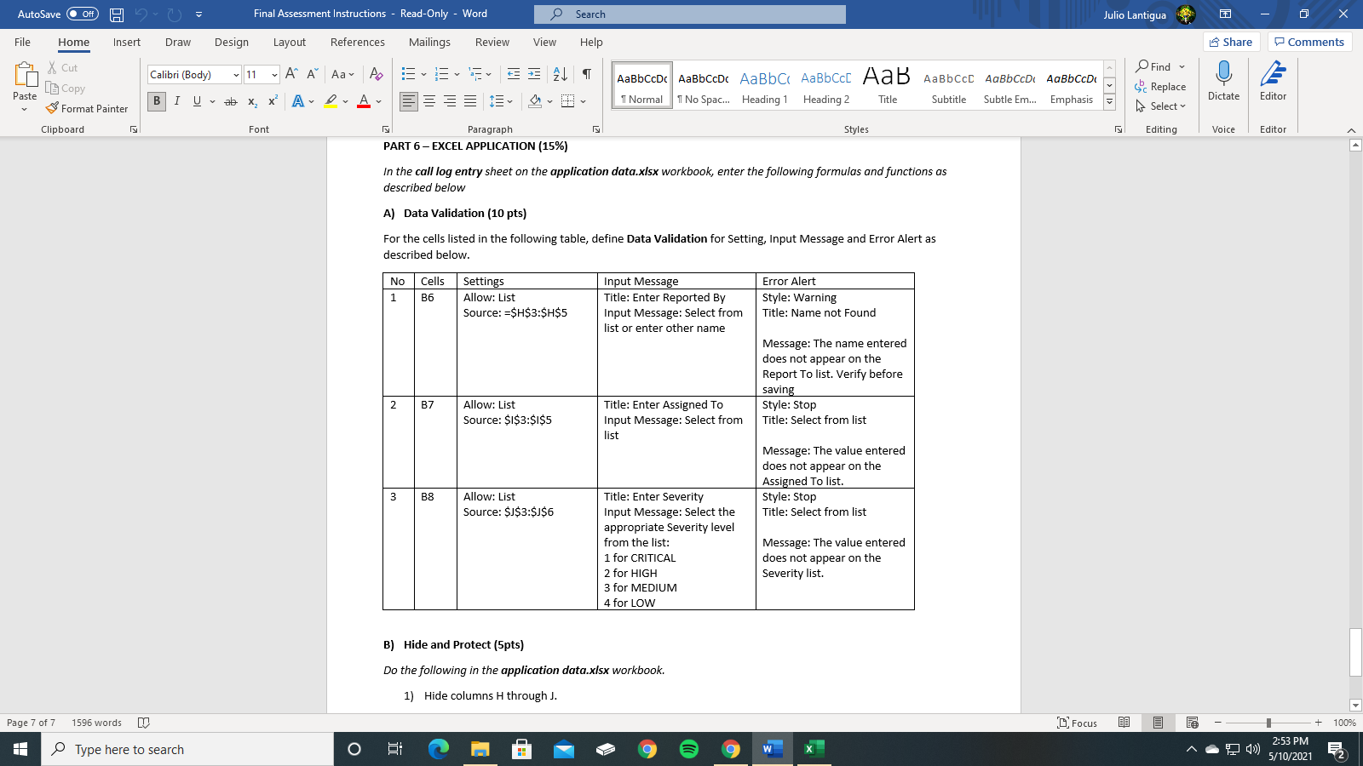
Task: Toggle the Show/Hide paragraph marks icon
Action: pyautogui.click(x=585, y=74)
